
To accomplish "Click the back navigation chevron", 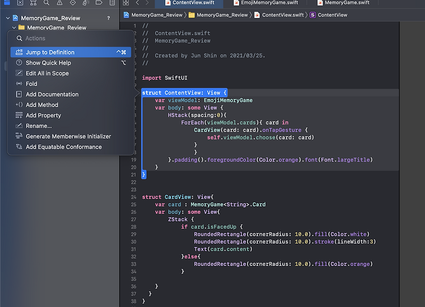I will click(x=137, y=4).
